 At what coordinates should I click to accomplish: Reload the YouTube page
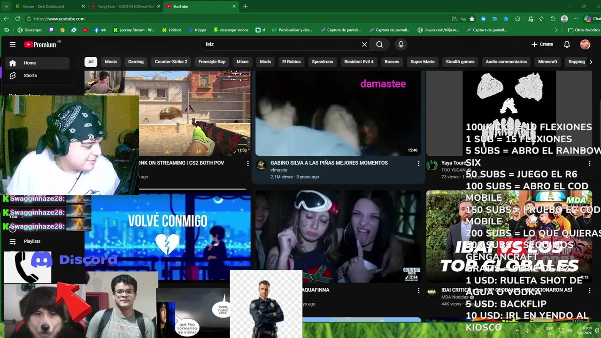17,19
